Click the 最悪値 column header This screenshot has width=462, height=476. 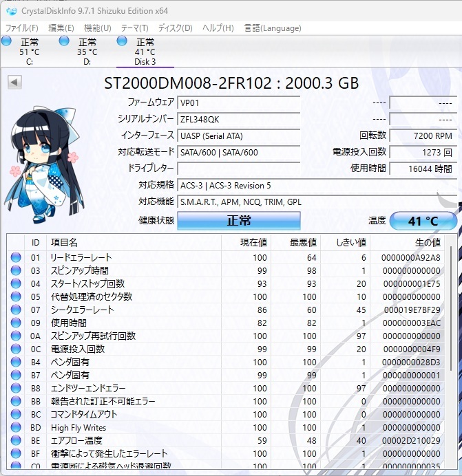point(296,243)
